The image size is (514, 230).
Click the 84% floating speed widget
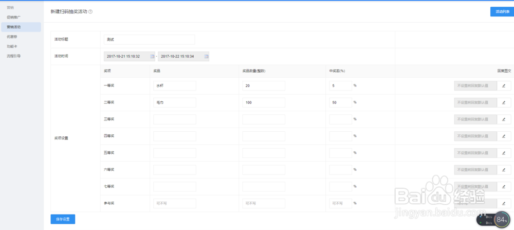click(502, 219)
